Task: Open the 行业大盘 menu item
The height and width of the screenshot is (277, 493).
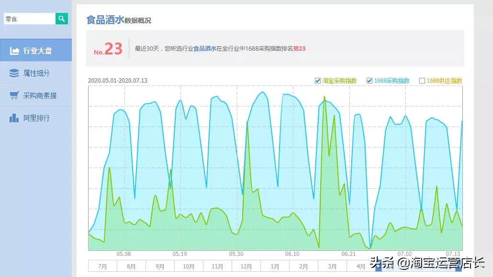Action: coord(36,50)
